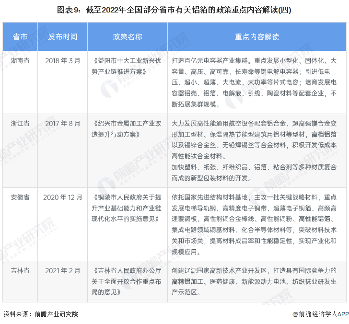This screenshot has height=324, width=349.
Task: Click the date 2020 年 12 月
Action: (x=62, y=197)
